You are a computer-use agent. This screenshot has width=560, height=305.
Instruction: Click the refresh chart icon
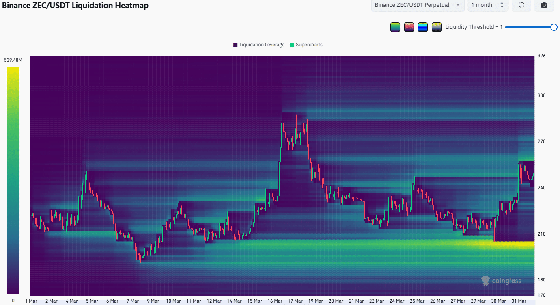pyautogui.click(x=521, y=5)
